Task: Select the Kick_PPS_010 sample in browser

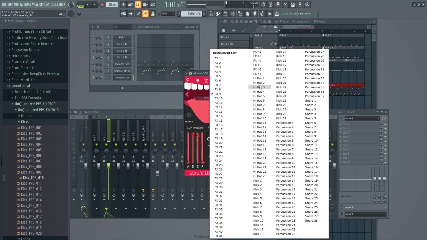Action: (x=33, y=178)
